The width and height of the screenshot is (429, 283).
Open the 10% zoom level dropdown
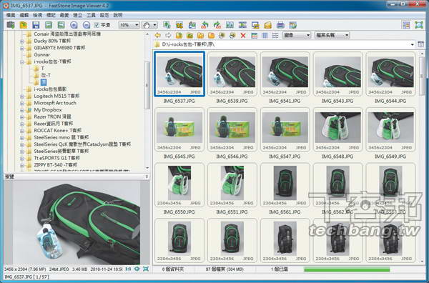coord(129,25)
